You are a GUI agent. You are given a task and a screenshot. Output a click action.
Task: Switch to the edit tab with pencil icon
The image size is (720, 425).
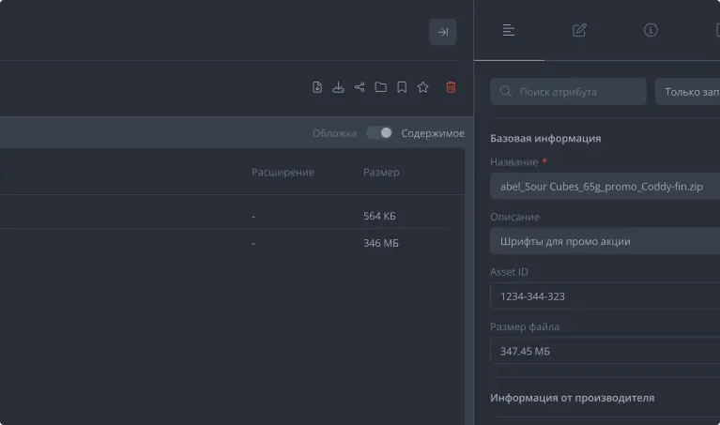point(579,30)
